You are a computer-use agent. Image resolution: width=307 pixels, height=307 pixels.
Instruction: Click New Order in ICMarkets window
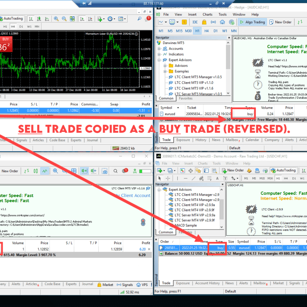click(233, 170)
